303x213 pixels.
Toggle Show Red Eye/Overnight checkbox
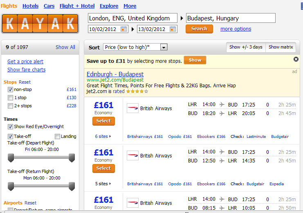[x=10, y=126]
